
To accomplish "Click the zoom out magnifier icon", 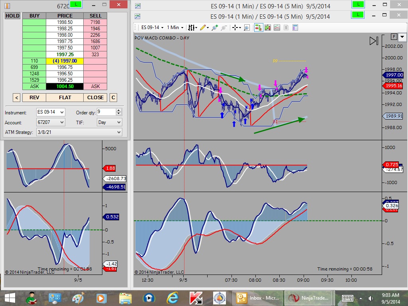I will pos(224,27).
